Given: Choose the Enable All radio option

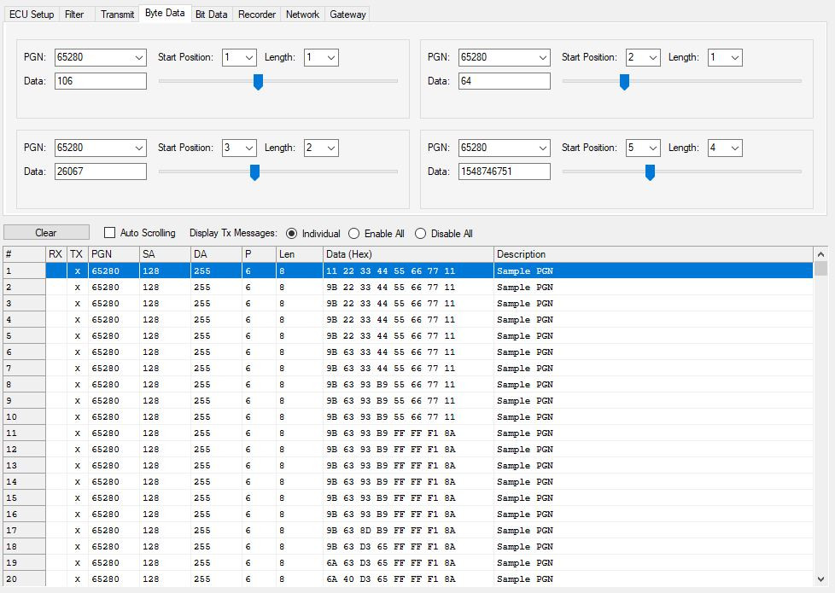Looking at the screenshot, I should 354,234.
